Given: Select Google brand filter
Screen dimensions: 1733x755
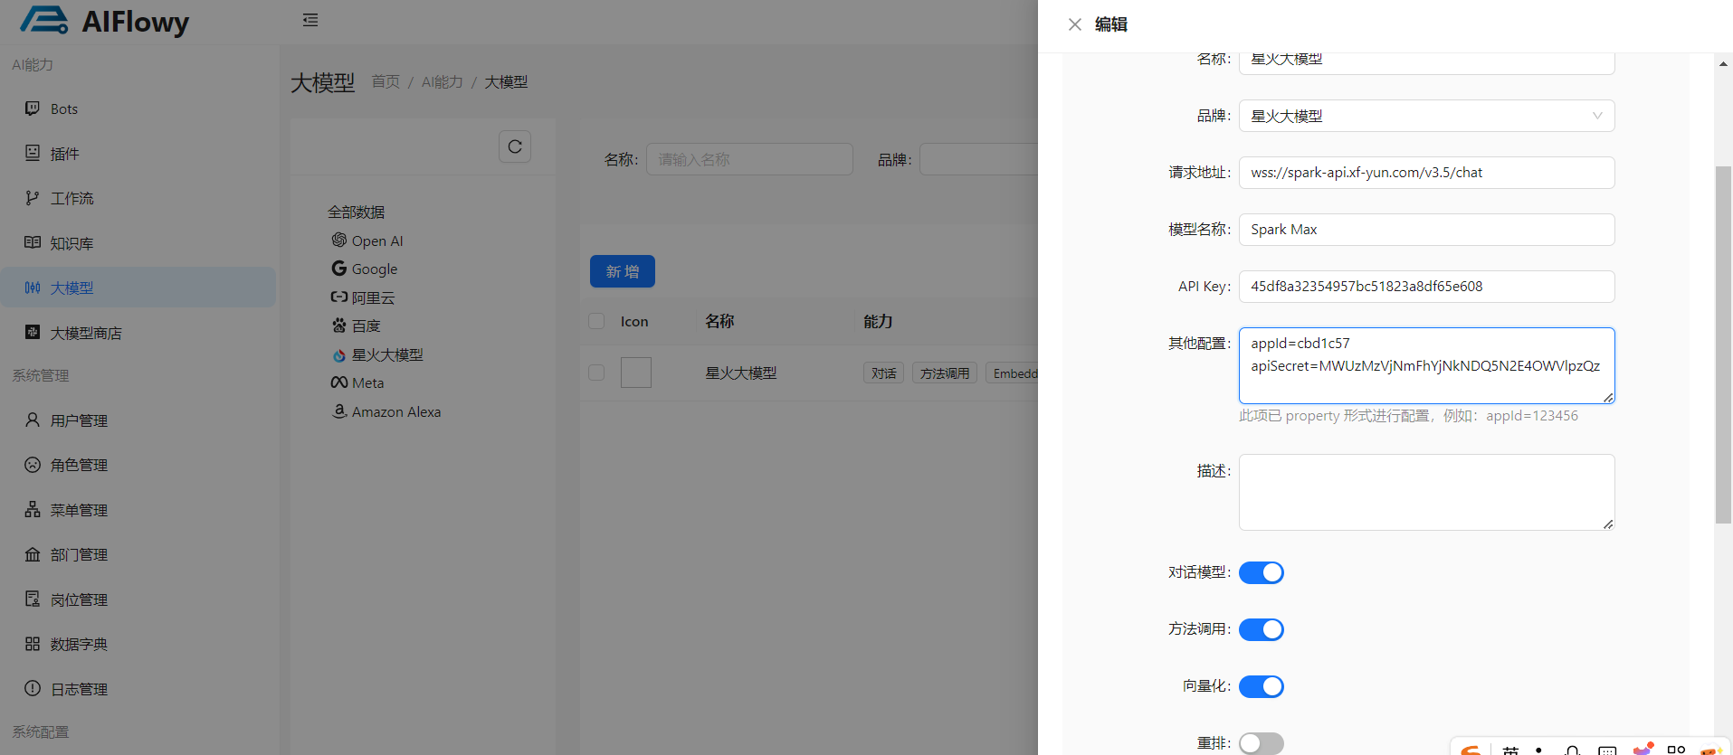Looking at the screenshot, I should click(x=374, y=269).
